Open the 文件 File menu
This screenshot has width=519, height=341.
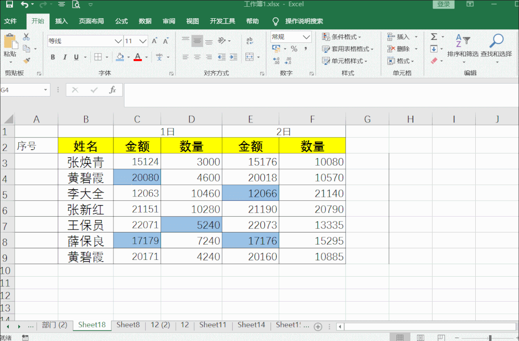coord(11,21)
